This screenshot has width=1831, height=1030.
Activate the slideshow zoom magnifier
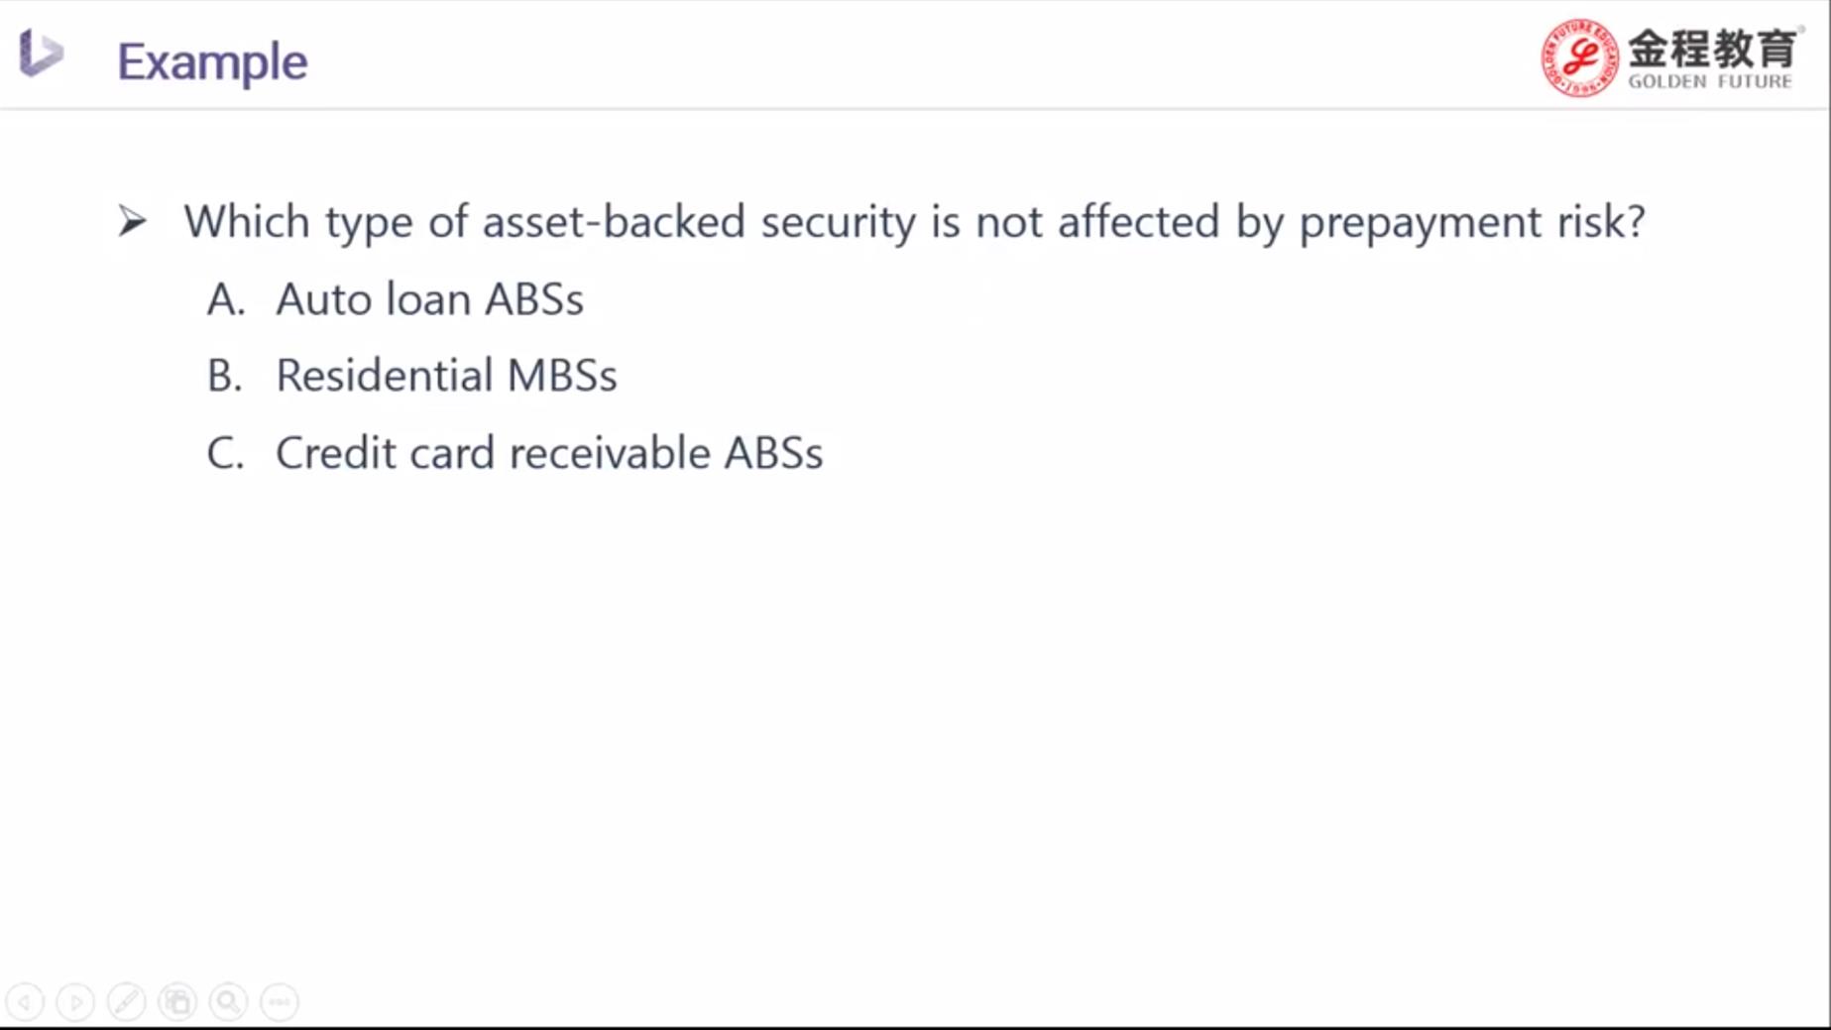tap(228, 1002)
